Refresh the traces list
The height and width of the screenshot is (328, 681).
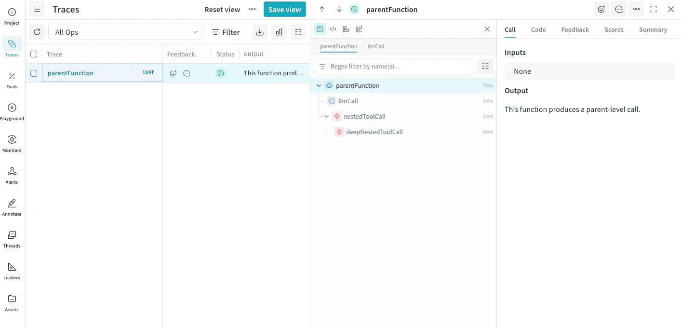[37, 32]
